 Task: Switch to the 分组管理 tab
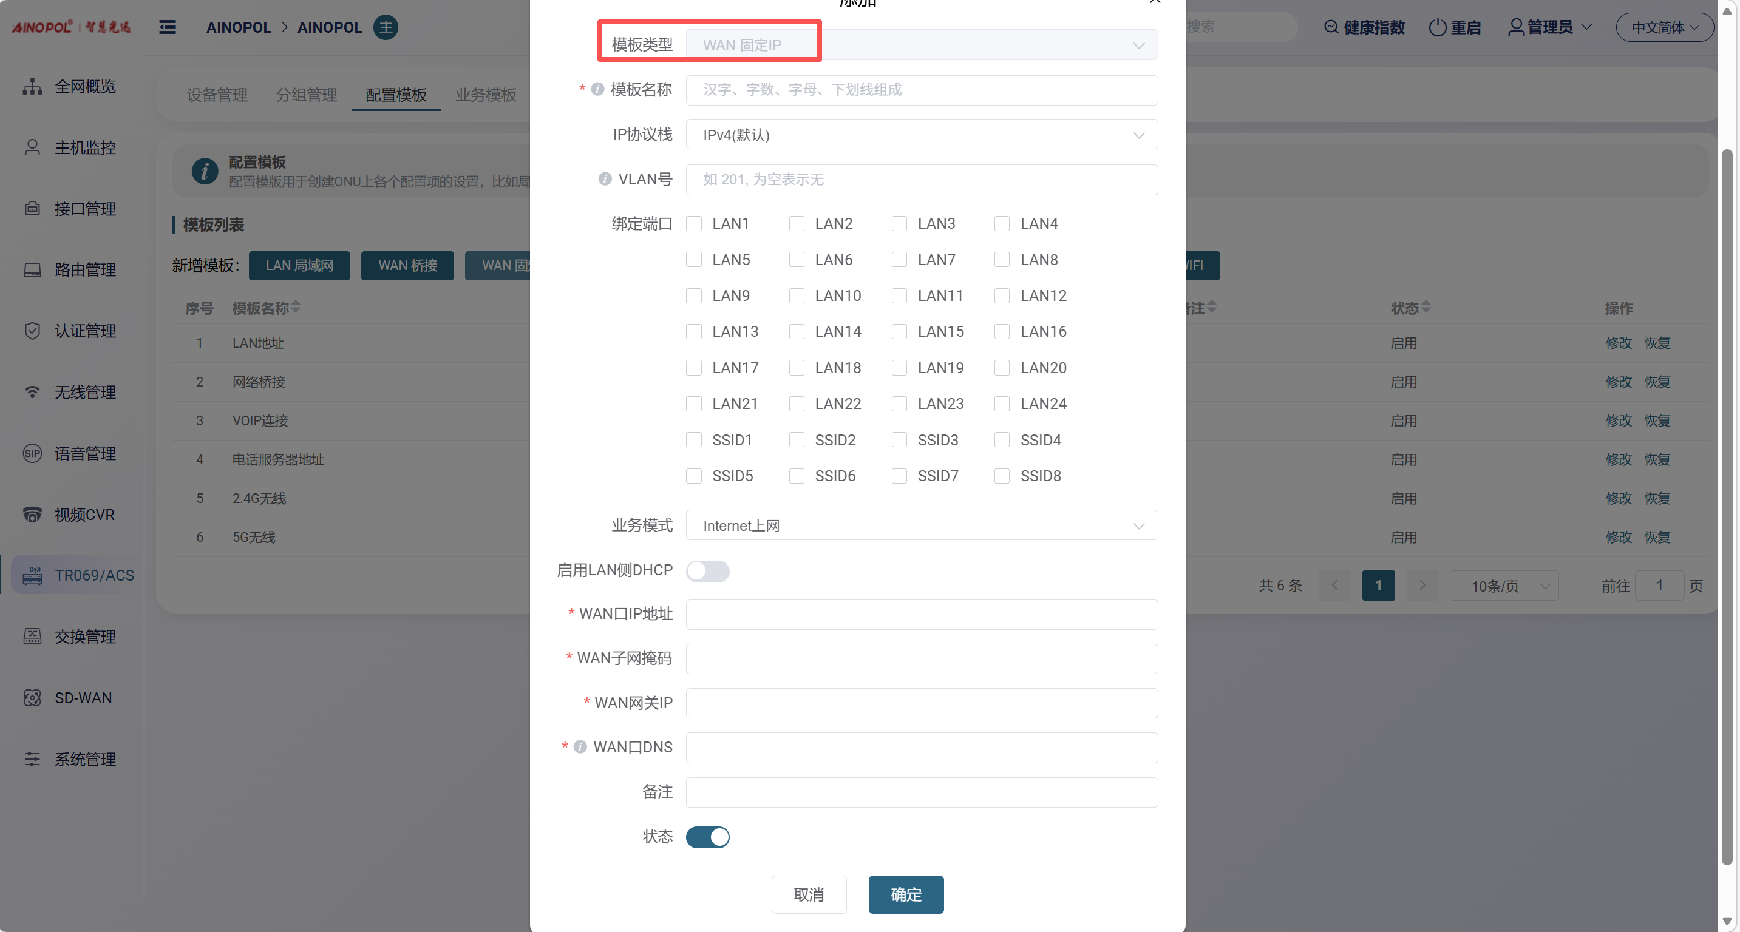[x=306, y=95]
